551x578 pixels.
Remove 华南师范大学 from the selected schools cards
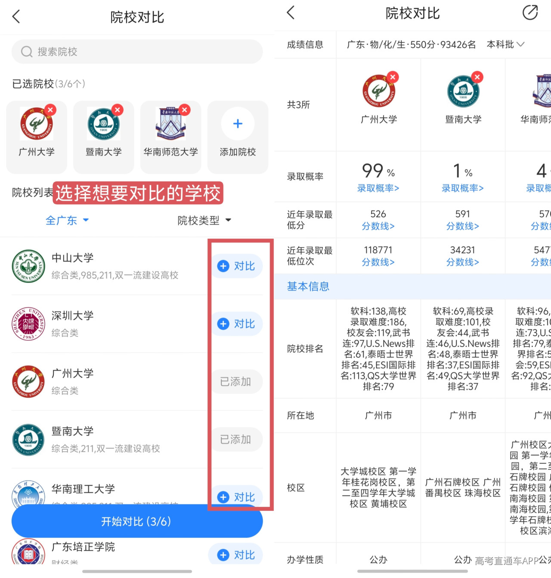(185, 110)
